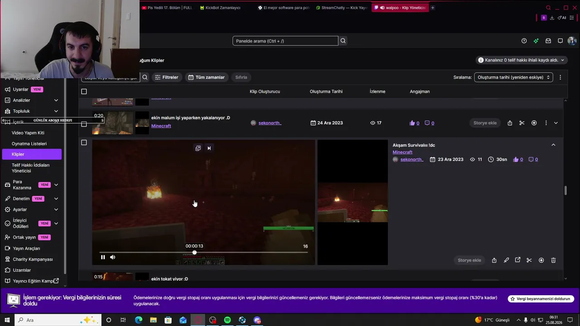Click the search magnifier beside Panelde arama
Screen dimensions: 580x326
click(343, 41)
